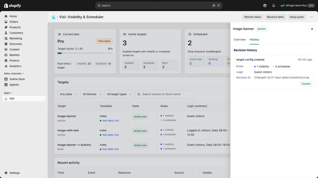The height and width of the screenshot is (178, 318).
Task: Select the image-banner target row name
Action: [67, 116]
